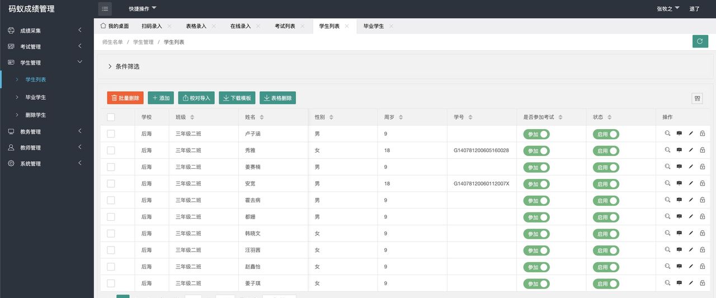Click the pencil edit icon for 秀雅
The image size is (716, 298).
click(691, 150)
